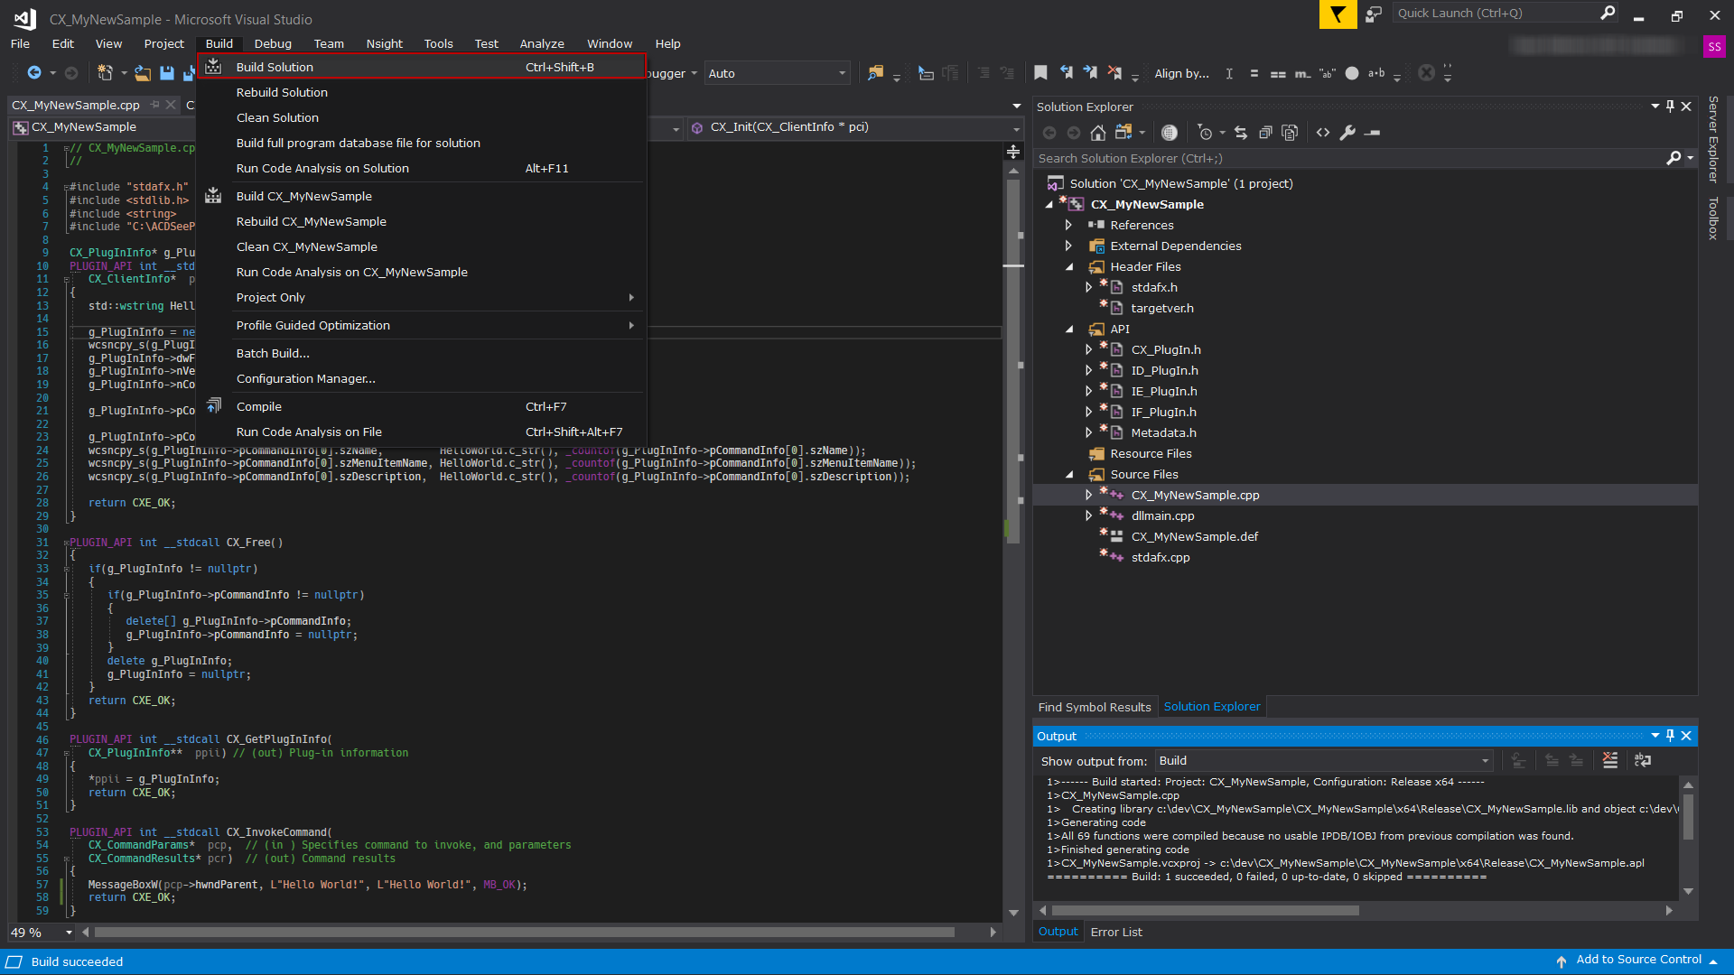Viewport: 1734px width, 975px height.
Task: Switch to the Error List tab
Action: point(1116,933)
